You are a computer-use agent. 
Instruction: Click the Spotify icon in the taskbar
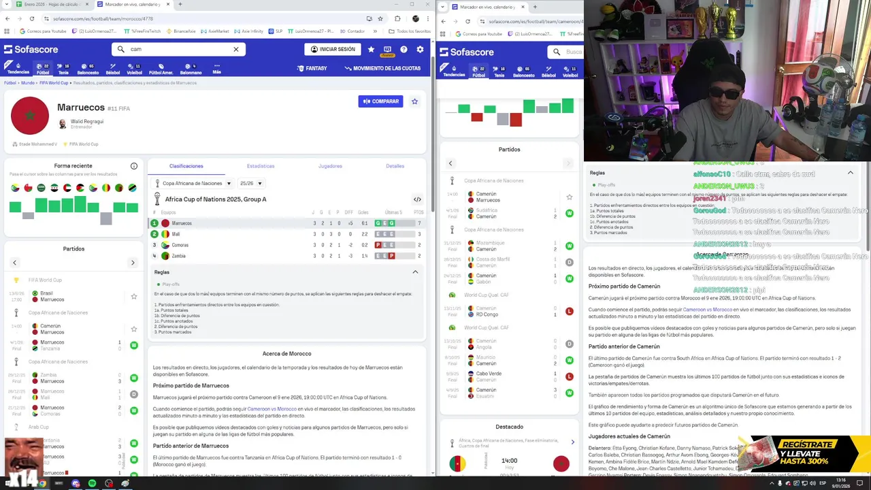click(92, 483)
